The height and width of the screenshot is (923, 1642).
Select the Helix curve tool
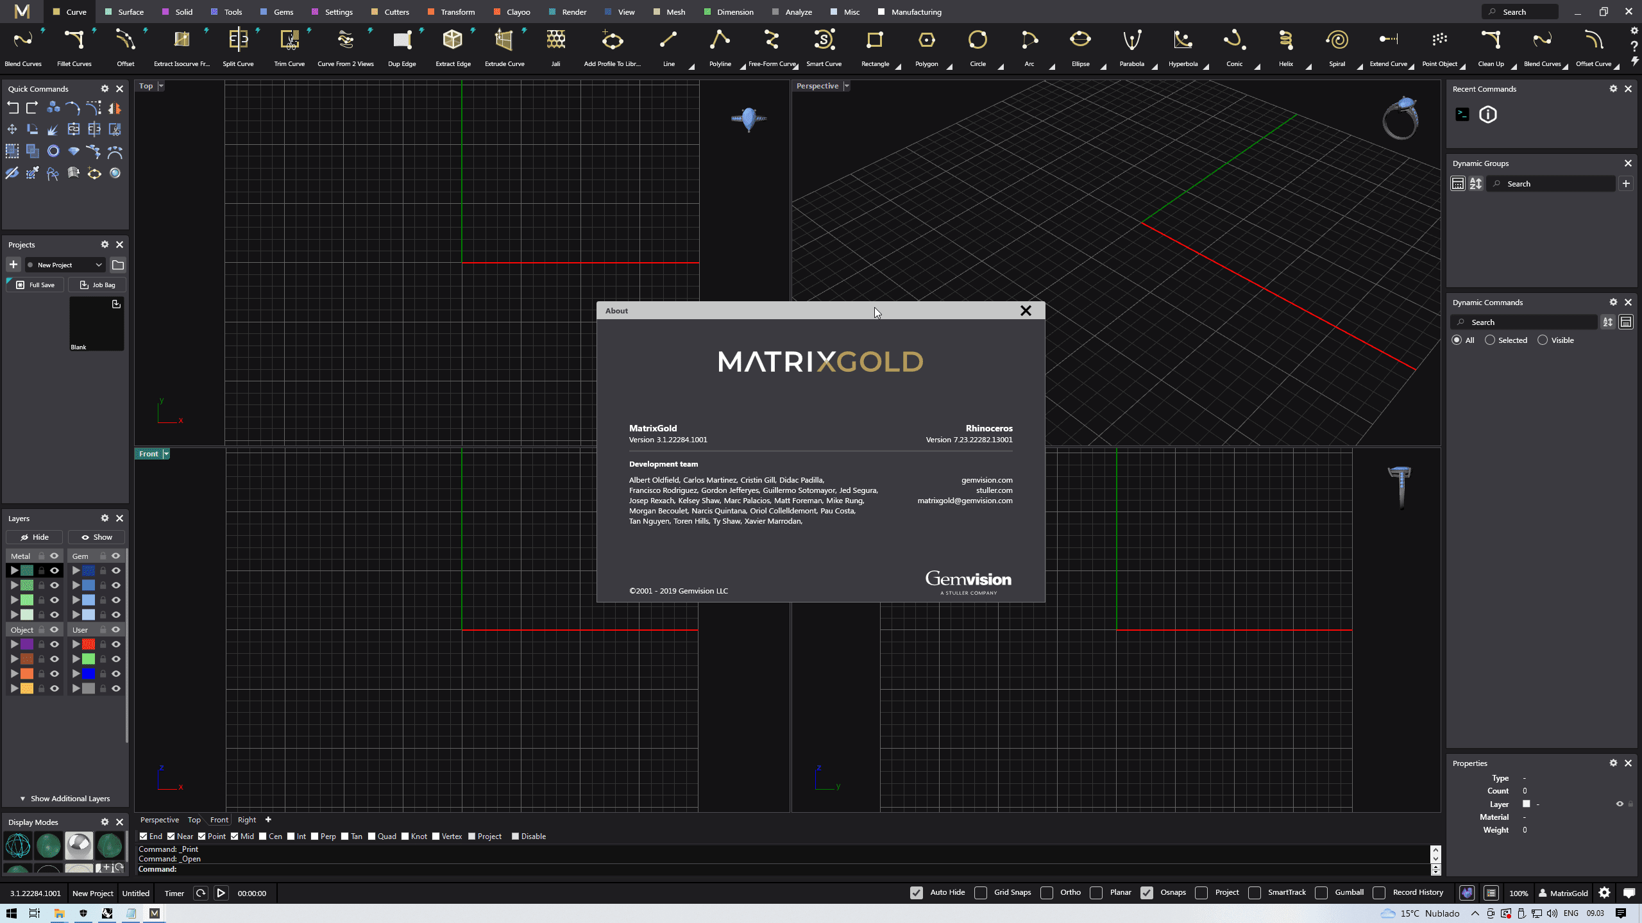(1285, 41)
